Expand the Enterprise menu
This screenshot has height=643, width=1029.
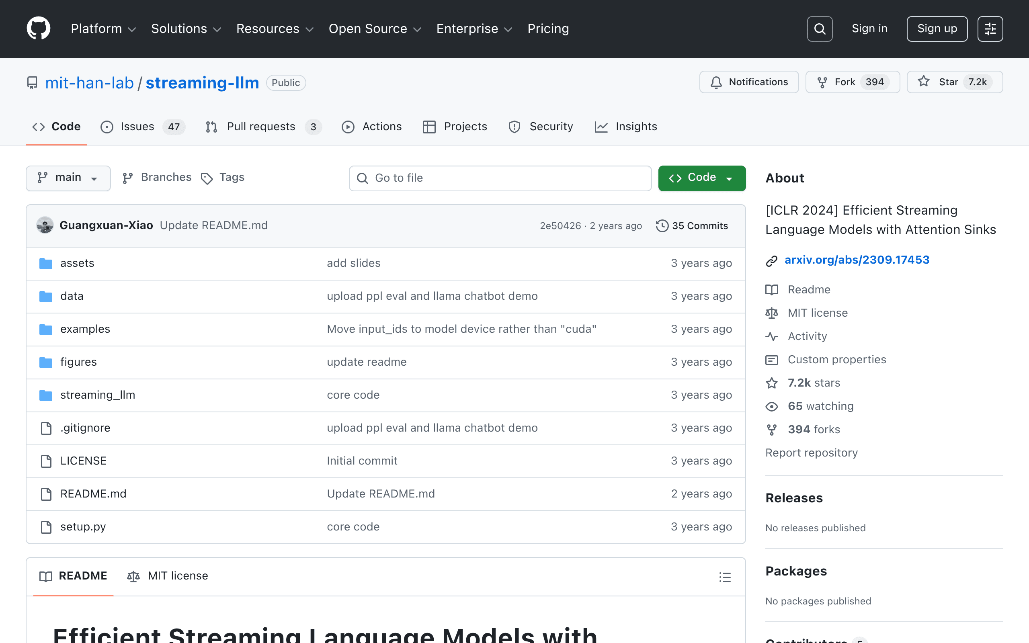(475, 29)
